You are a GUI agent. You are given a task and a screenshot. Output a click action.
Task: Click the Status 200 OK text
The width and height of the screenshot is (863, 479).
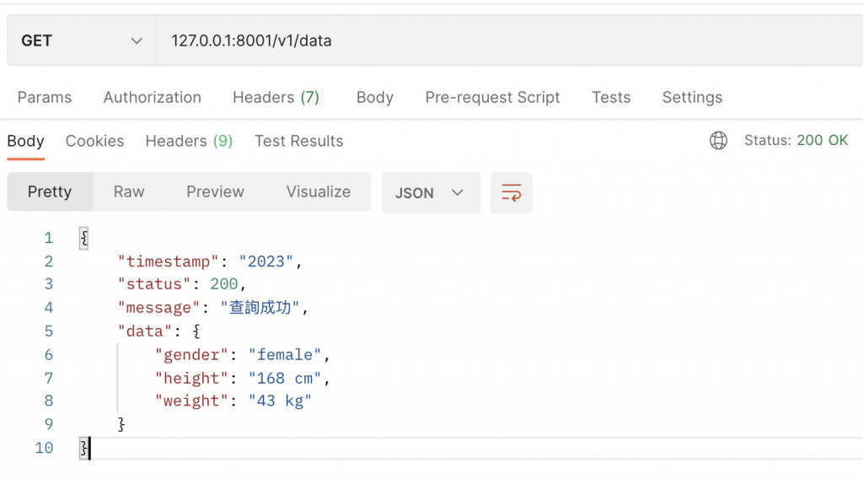(x=796, y=141)
